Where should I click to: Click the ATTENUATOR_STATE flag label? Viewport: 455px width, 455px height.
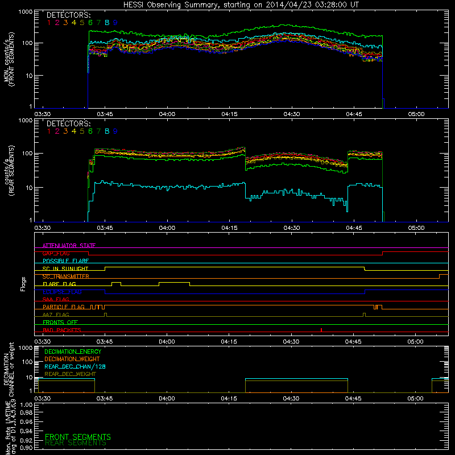(69, 246)
